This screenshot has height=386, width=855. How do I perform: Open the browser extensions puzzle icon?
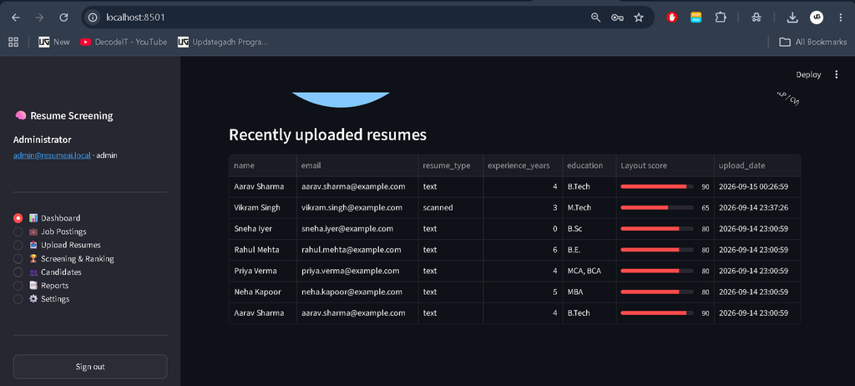coord(721,18)
